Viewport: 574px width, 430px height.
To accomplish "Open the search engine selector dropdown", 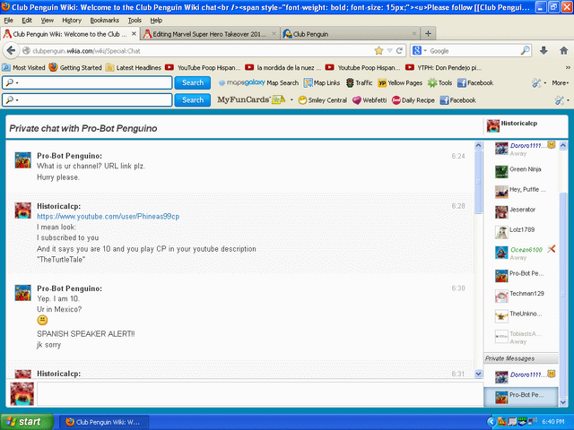I will coord(420,50).
